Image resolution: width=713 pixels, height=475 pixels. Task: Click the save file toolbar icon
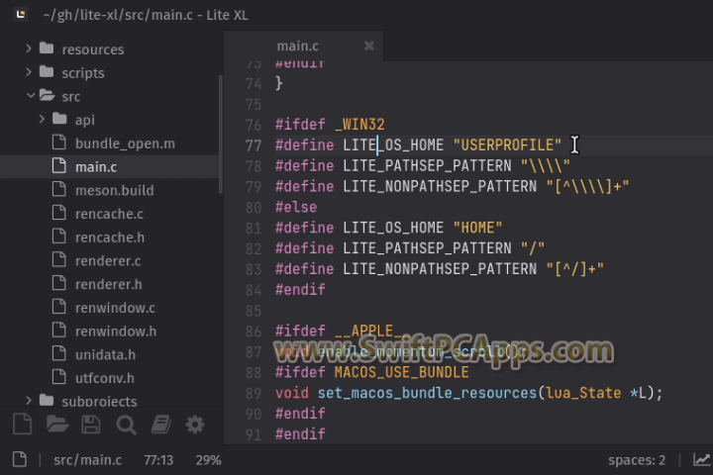pyautogui.click(x=91, y=425)
